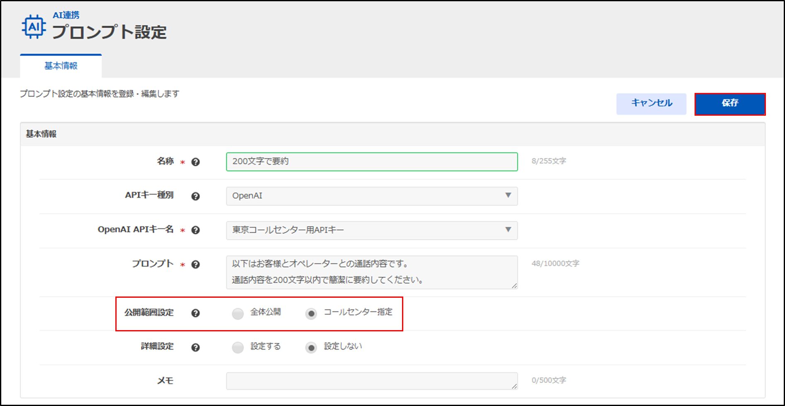Click the AI chip icon in header
The width and height of the screenshot is (785, 406).
pyautogui.click(x=34, y=27)
